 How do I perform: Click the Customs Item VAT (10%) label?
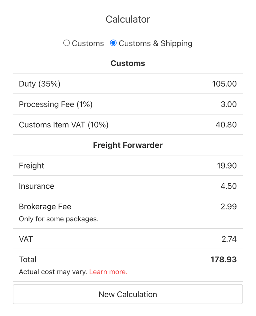click(x=64, y=125)
